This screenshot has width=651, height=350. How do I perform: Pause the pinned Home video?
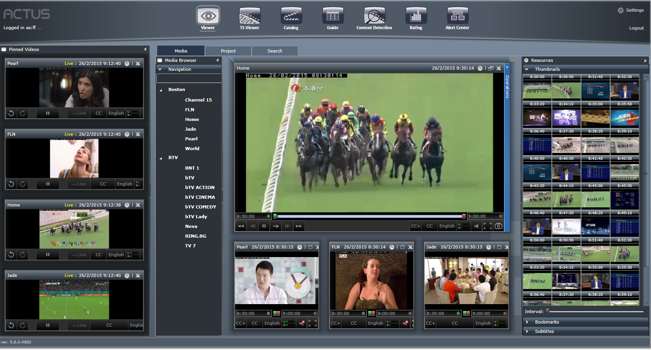pos(48,255)
